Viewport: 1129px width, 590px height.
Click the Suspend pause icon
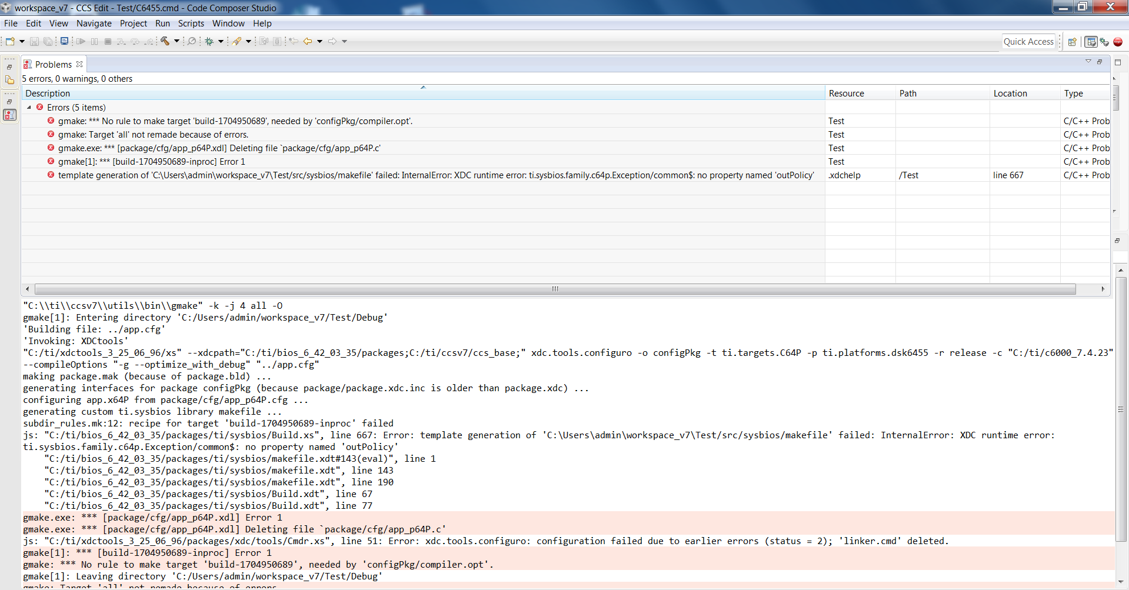point(95,41)
